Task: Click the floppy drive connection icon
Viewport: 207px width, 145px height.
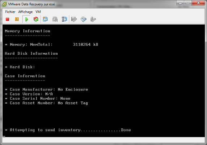Action: [74, 19]
